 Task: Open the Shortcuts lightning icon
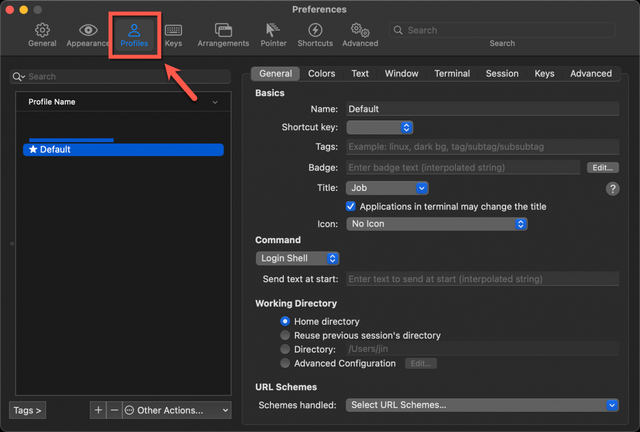tap(315, 30)
